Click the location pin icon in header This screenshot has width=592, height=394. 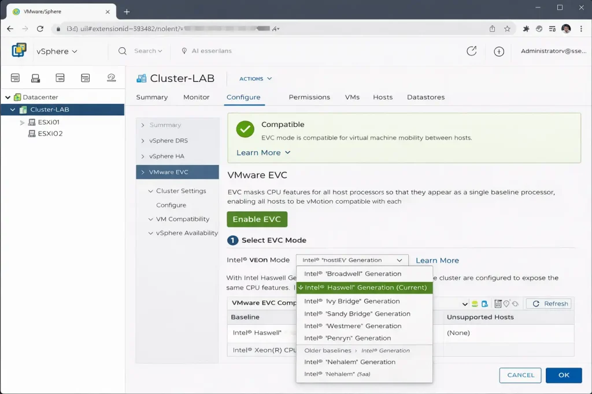(184, 51)
